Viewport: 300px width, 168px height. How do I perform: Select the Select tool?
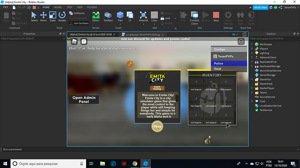click(34, 16)
